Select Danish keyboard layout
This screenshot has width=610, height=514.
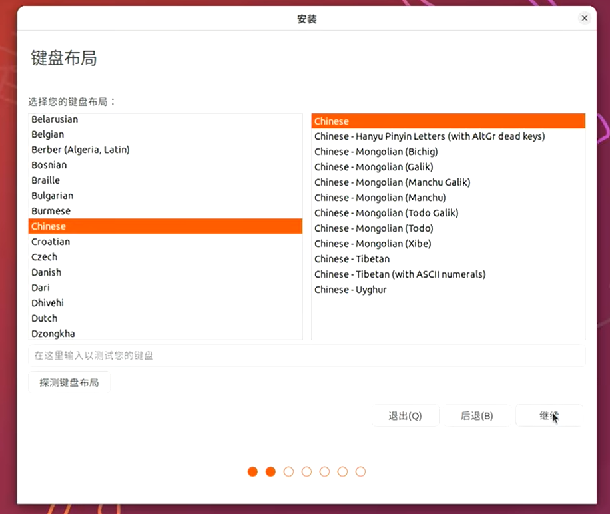pos(47,272)
